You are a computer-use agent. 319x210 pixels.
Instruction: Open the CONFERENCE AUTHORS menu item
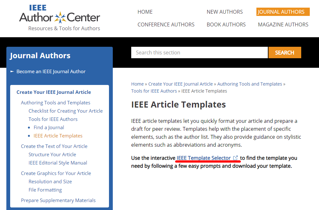point(166,24)
